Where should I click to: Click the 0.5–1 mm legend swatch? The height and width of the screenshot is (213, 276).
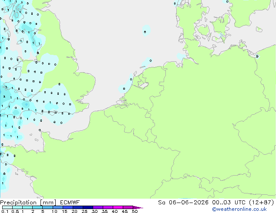pyautogui.click(x=17, y=207)
